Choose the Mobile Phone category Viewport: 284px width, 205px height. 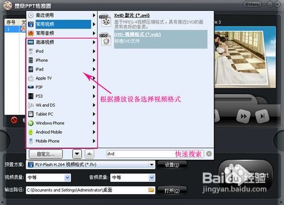(x=62, y=141)
